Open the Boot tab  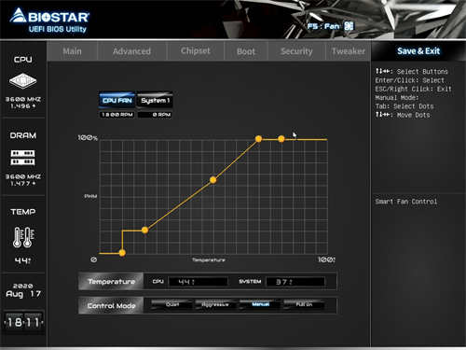point(246,51)
